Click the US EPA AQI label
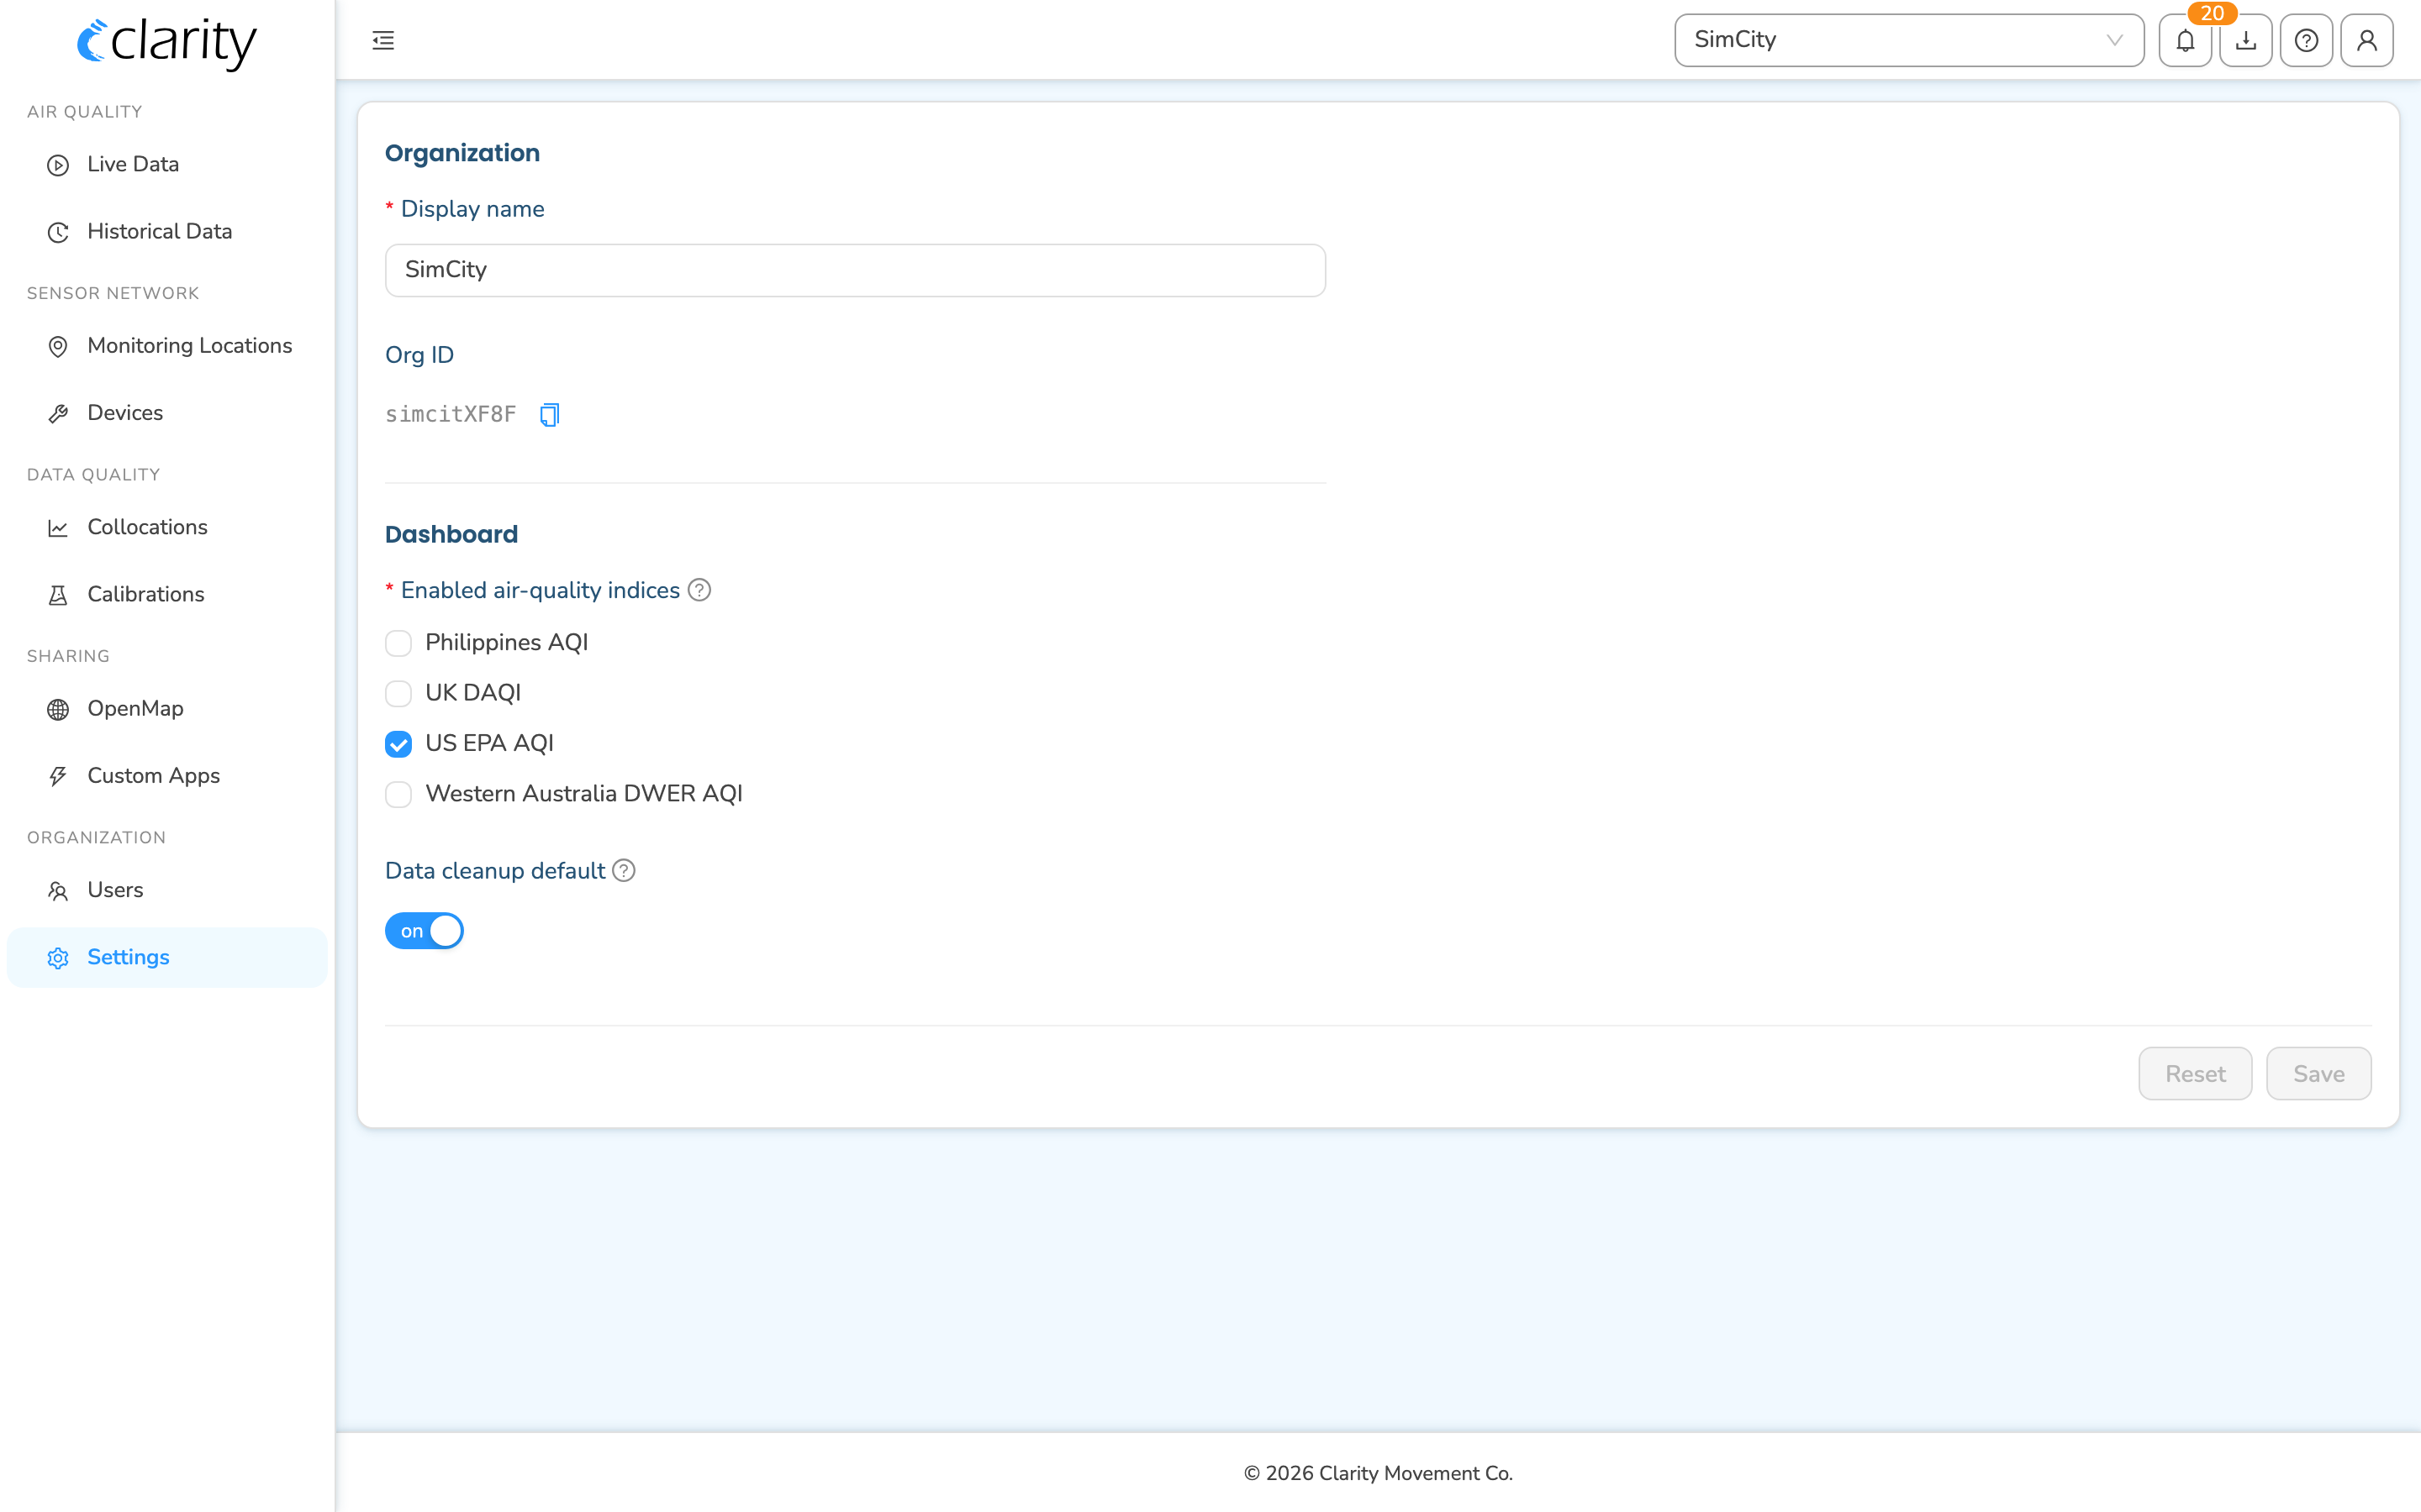 [x=489, y=743]
